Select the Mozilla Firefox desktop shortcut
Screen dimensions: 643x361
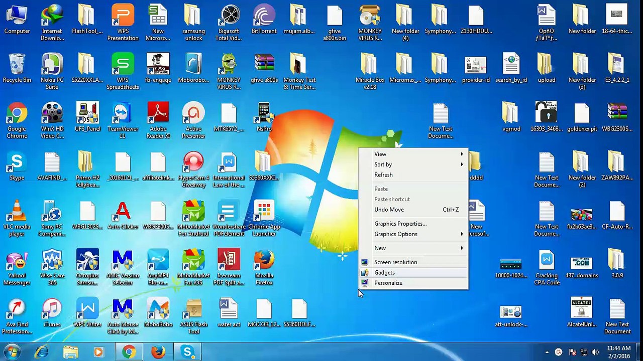point(264,268)
